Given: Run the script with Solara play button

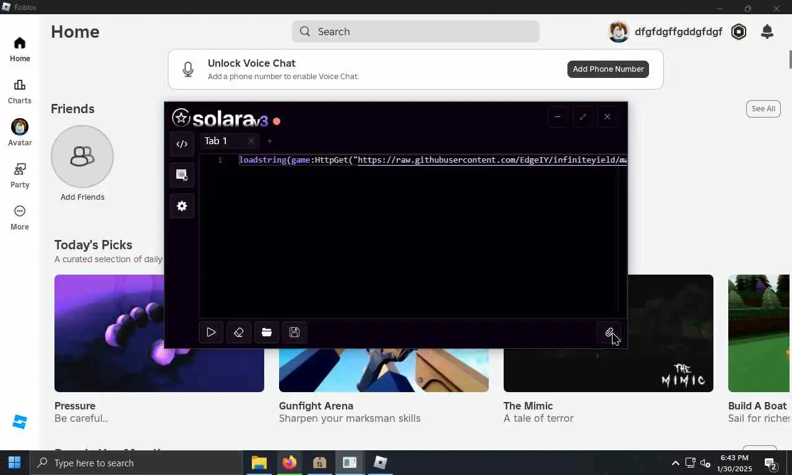Looking at the screenshot, I should (211, 333).
